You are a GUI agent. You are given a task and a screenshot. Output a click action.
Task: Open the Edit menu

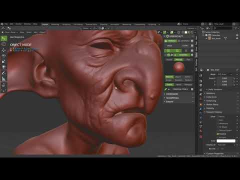pos(11,24)
